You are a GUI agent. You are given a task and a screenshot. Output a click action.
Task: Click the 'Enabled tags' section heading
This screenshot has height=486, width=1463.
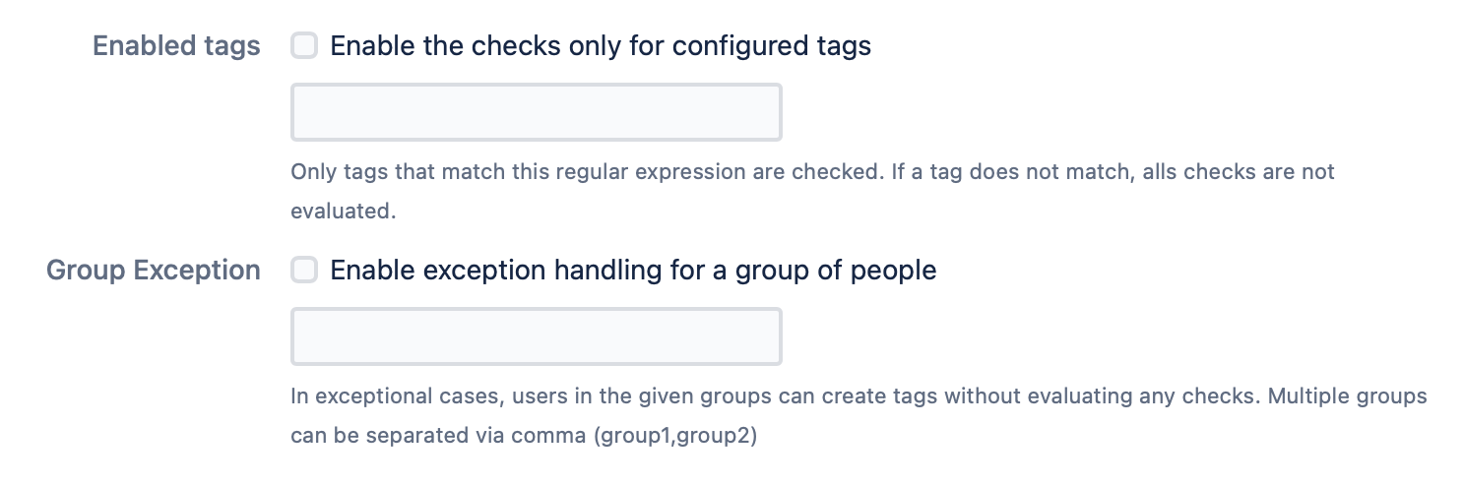(x=176, y=46)
